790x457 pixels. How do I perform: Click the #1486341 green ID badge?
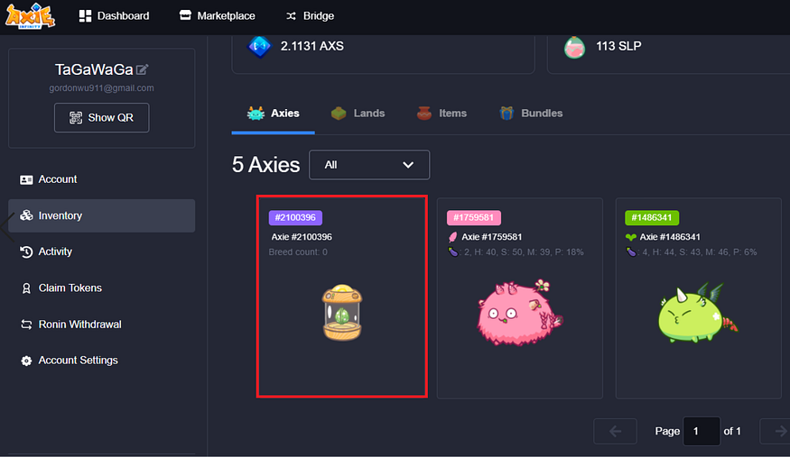coord(652,218)
